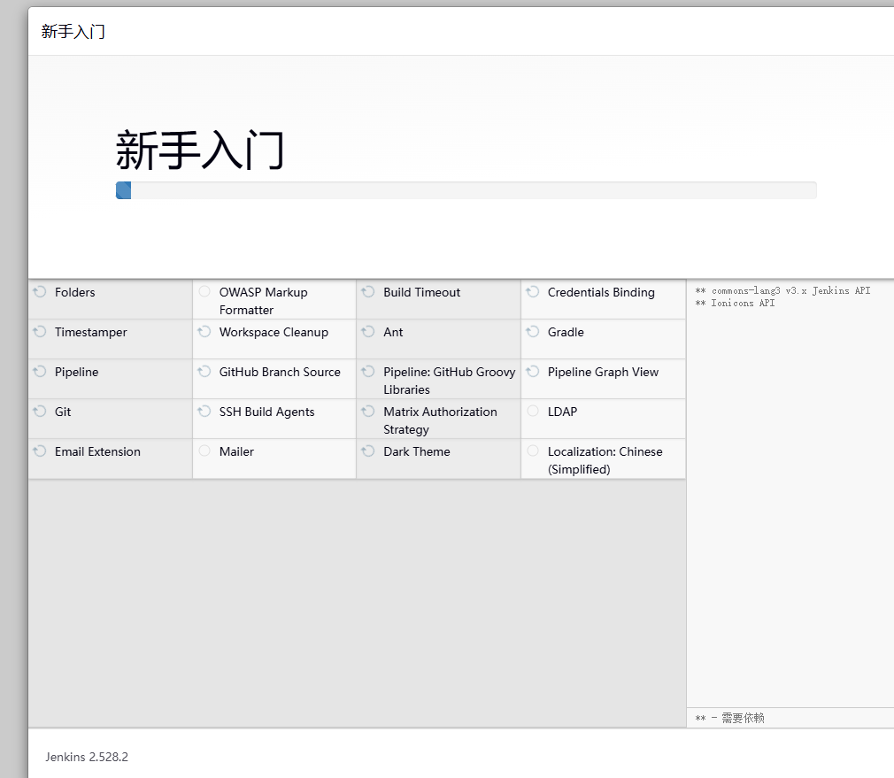Select the Workspace Cleanup plugin name

274,332
